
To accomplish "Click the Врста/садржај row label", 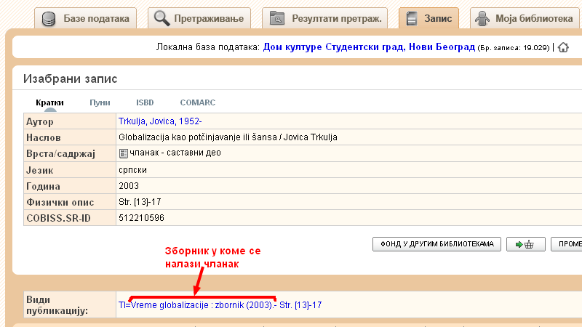I will point(61,153).
